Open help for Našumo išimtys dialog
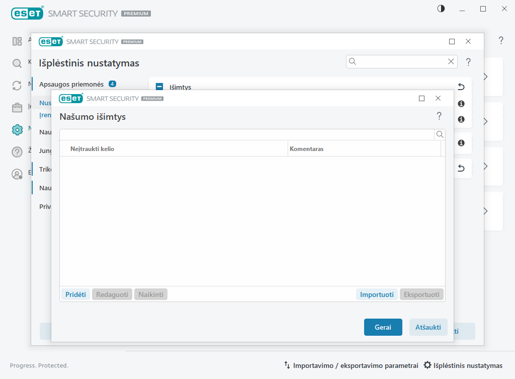The image size is (515, 379). pos(439,116)
